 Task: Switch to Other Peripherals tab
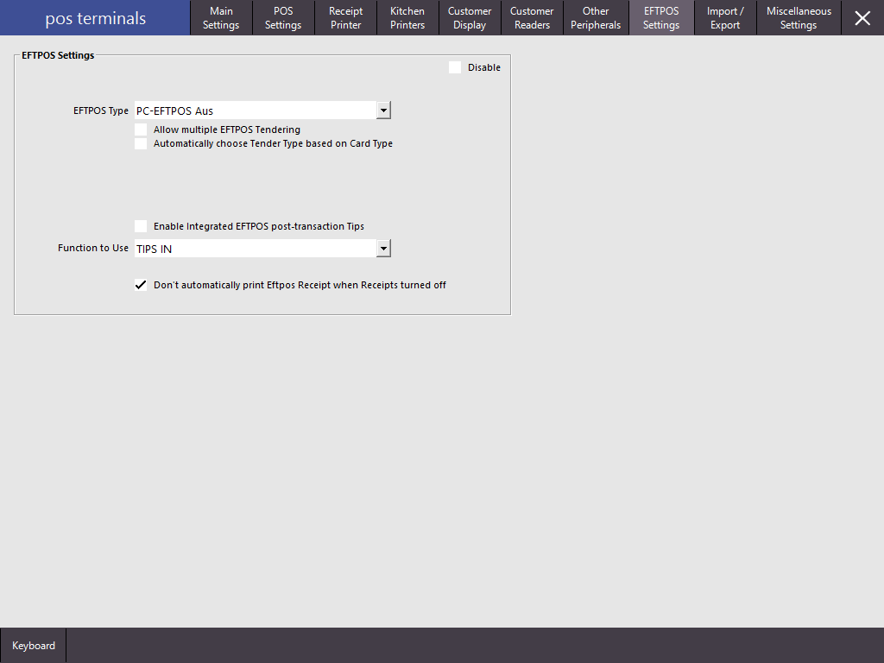click(x=596, y=18)
